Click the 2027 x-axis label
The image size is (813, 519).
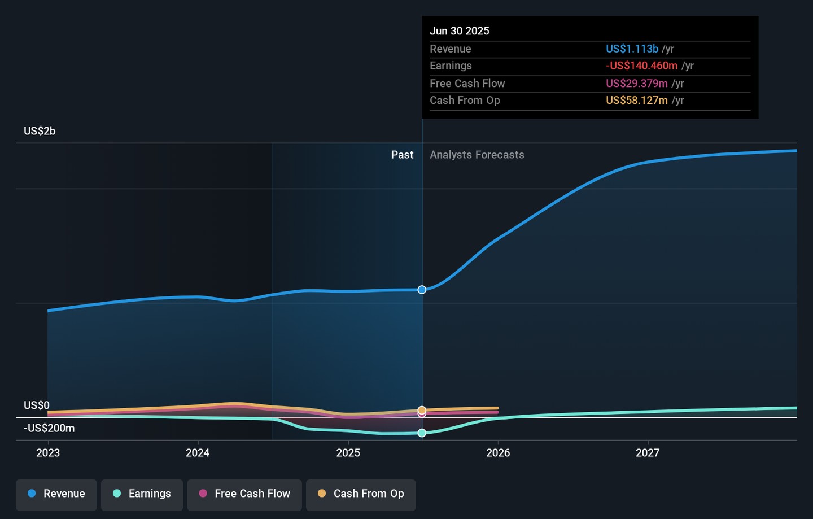pyautogui.click(x=648, y=453)
